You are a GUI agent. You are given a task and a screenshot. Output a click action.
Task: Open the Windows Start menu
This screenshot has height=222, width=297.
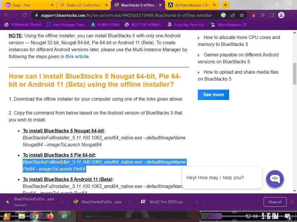coord(7,216)
